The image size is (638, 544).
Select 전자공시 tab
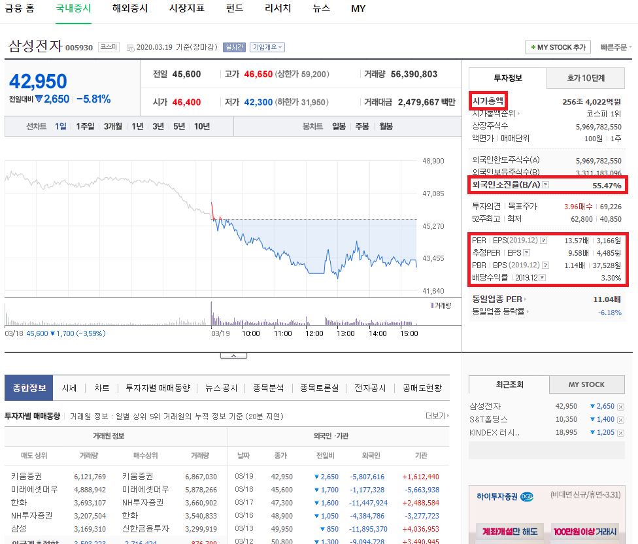click(370, 388)
